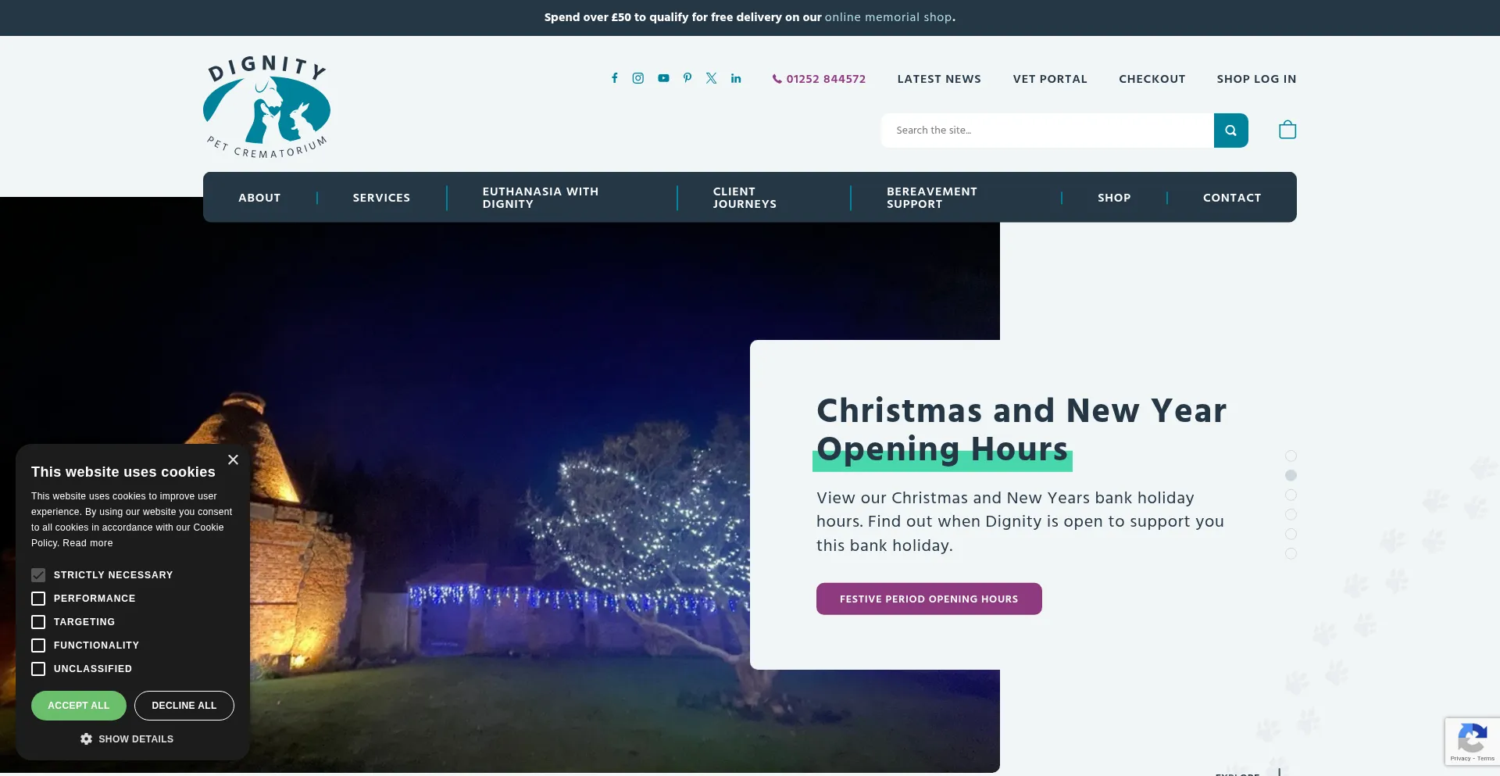Expand Show Details in cookie banner

coord(127,738)
